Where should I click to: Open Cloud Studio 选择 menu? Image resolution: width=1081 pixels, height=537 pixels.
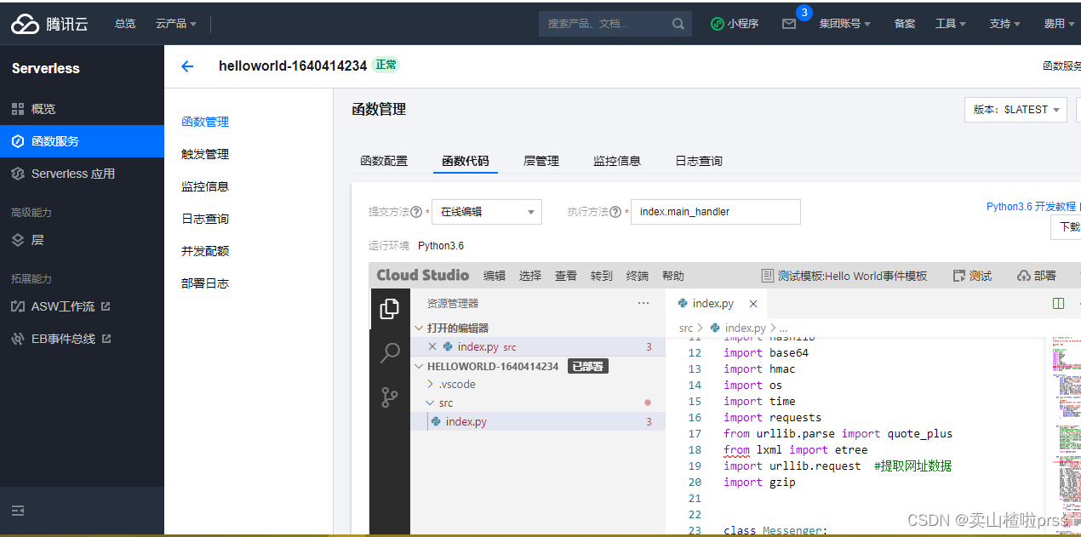[530, 276]
